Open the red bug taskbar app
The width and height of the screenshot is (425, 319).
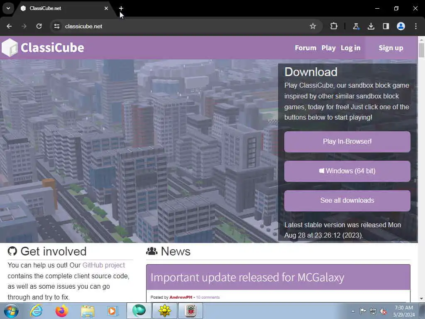[190, 311]
